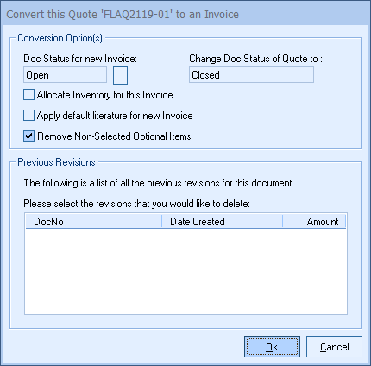Open the doc status browse button

(120, 75)
